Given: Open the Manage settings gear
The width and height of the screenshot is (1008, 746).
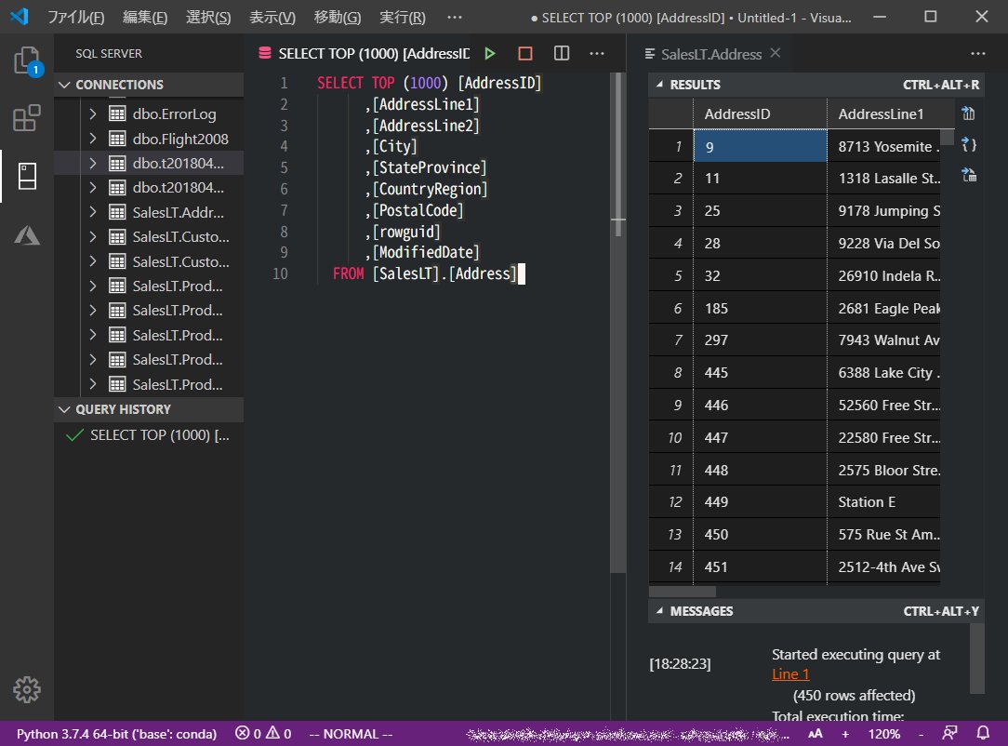Looking at the screenshot, I should click(x=26, y=689).
